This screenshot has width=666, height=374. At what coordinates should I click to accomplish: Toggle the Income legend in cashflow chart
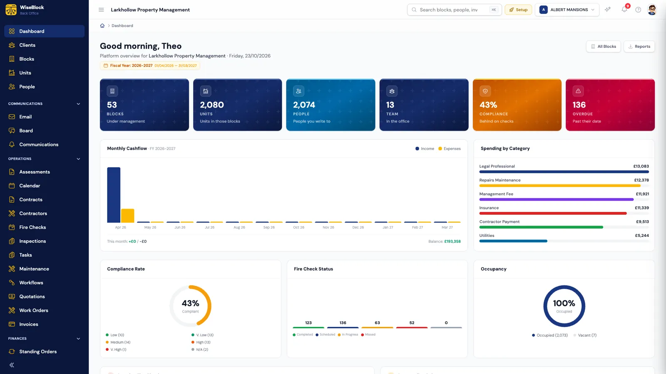coord(425,149)
